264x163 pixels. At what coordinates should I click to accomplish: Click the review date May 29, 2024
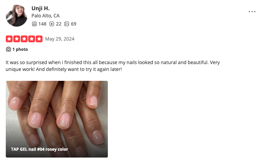(x=60, y=39)
